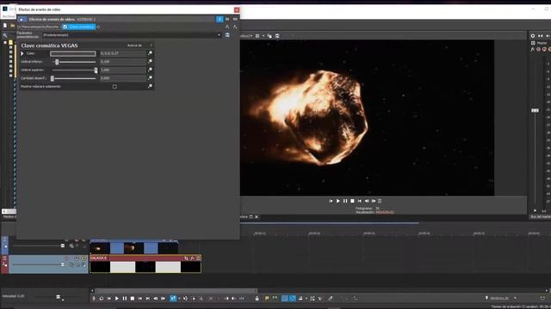
Task: Toggle animation for Mostrar máscara solamente
Action: pos(151,86)
